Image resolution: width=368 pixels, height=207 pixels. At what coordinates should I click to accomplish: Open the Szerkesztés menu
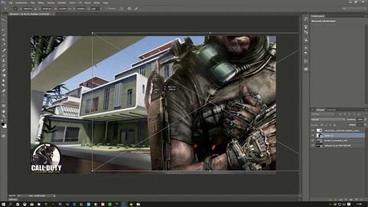tap(21, 2)
